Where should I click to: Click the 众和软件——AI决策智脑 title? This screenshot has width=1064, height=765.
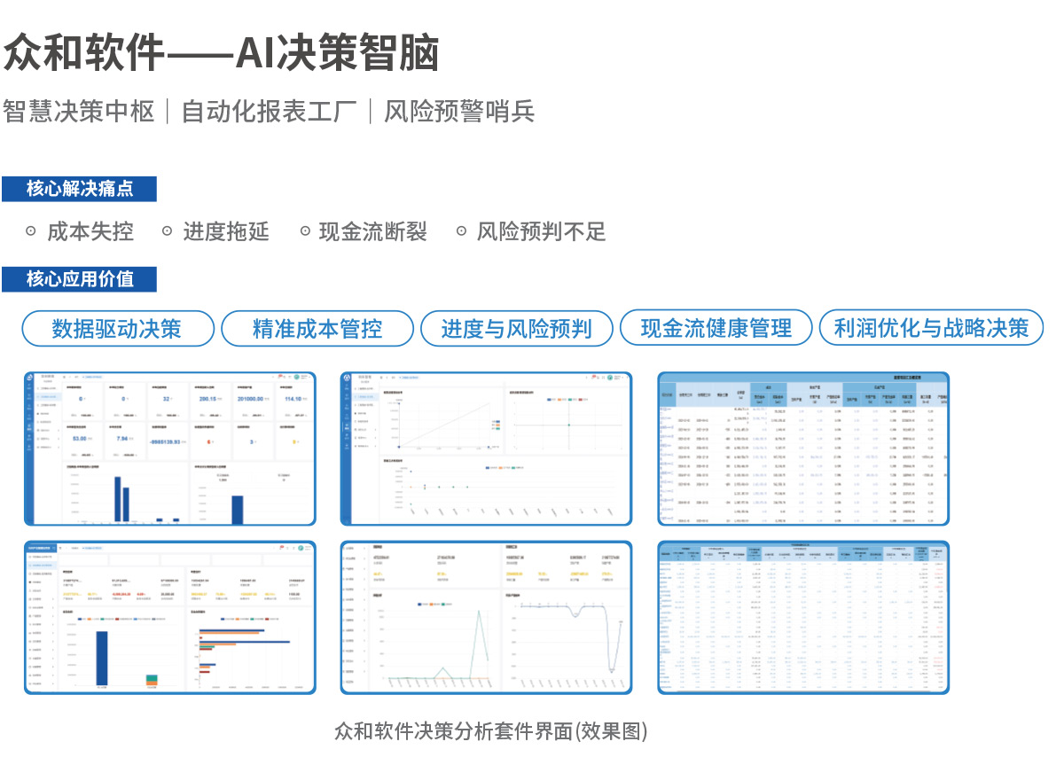pyautogui.click(x=222, y=53)
